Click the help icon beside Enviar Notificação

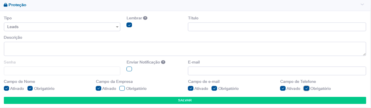[163, 62]
